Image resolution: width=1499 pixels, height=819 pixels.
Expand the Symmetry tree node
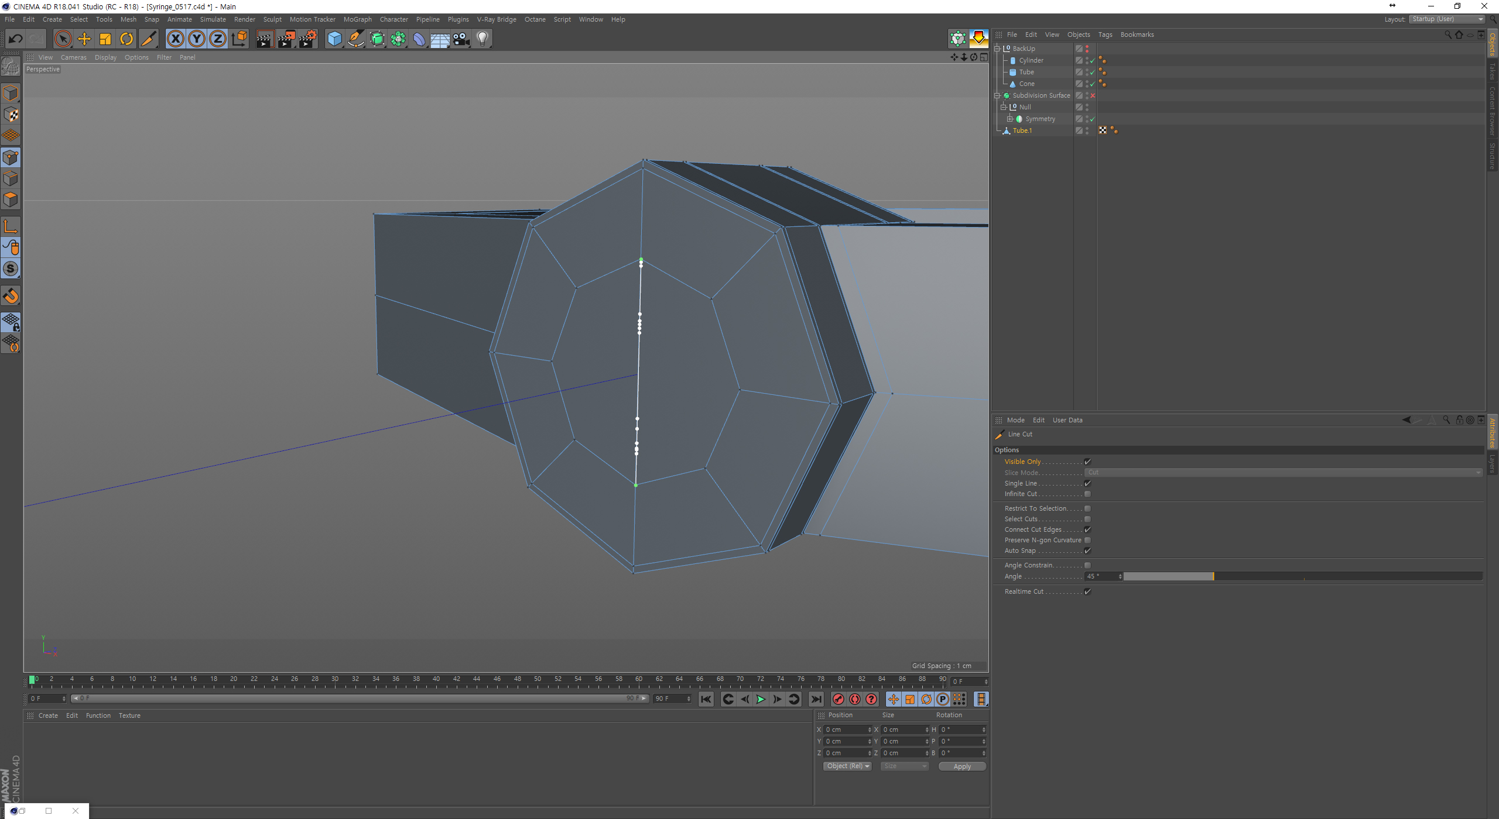pos(1010,119)
